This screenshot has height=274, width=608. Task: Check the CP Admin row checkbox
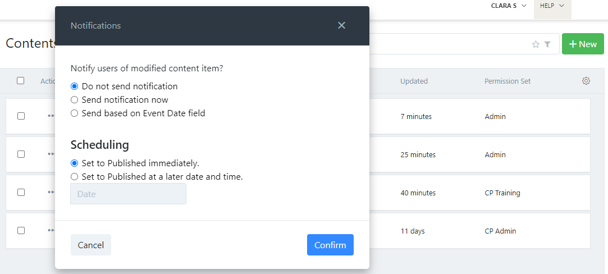[21, 230]
